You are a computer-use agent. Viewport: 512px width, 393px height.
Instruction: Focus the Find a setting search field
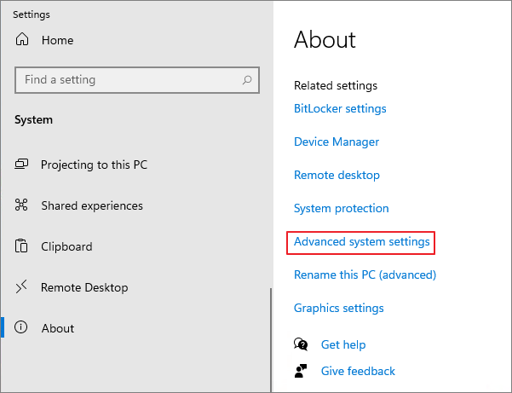pos(128,80)
